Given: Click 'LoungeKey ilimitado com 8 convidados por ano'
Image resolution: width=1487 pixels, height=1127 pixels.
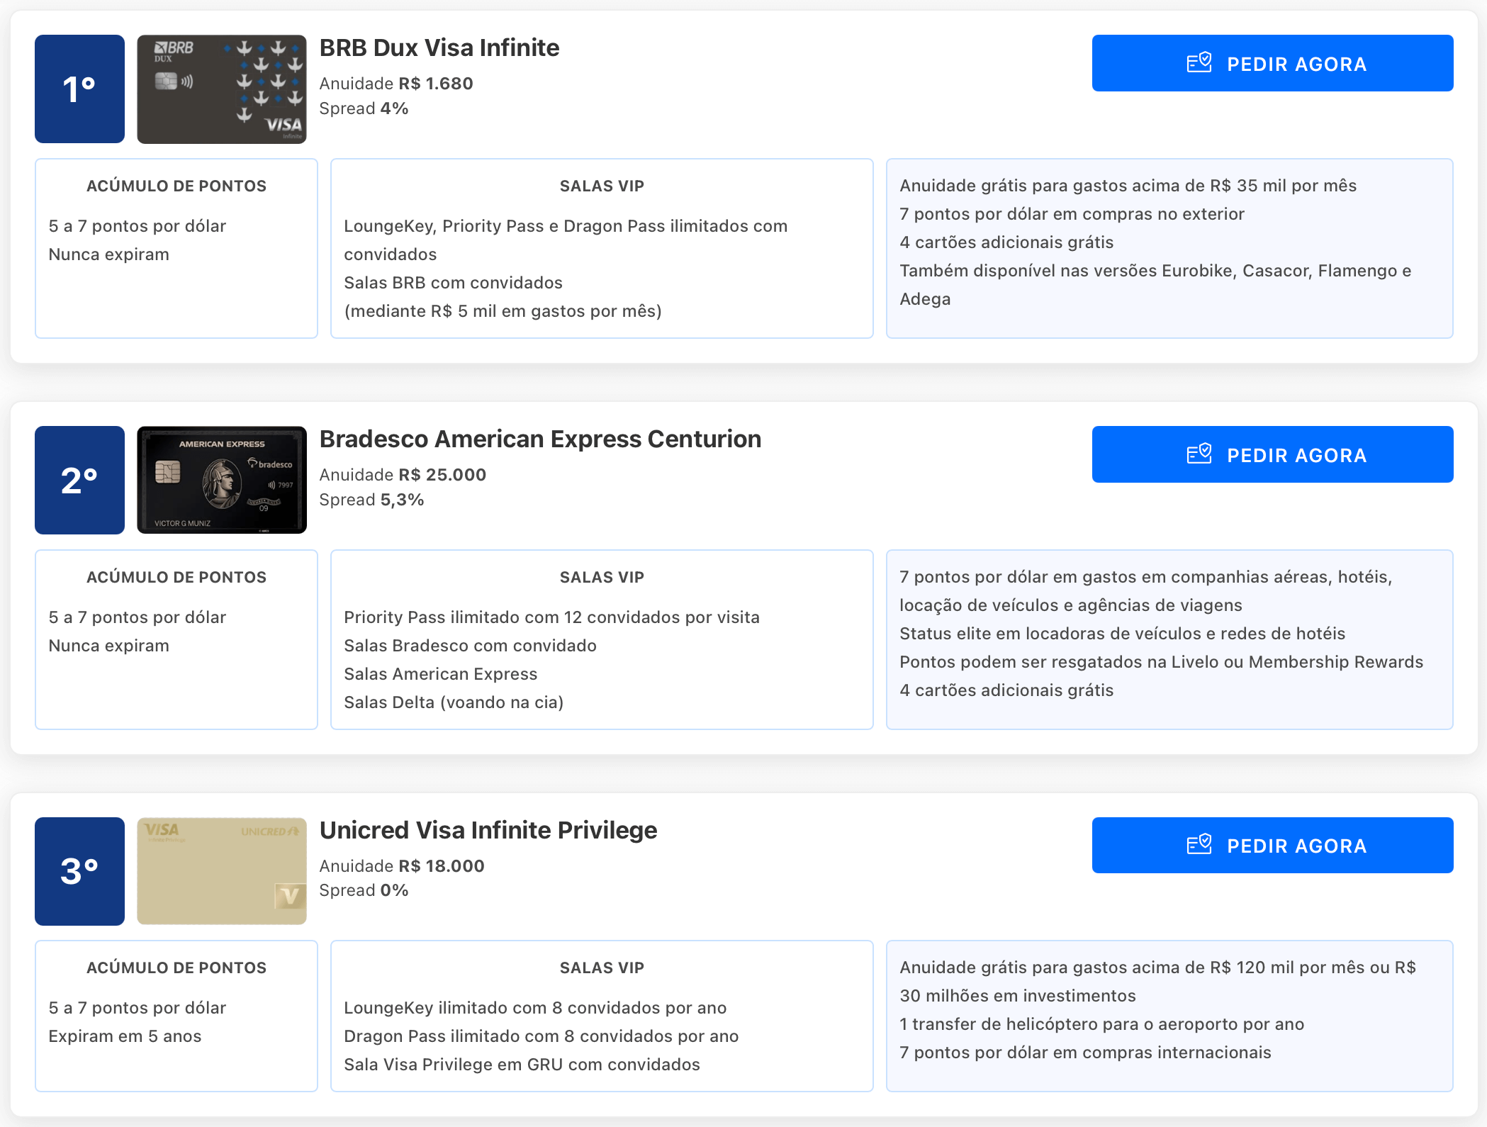Looking at the screenshot, I should point(535,1008).
